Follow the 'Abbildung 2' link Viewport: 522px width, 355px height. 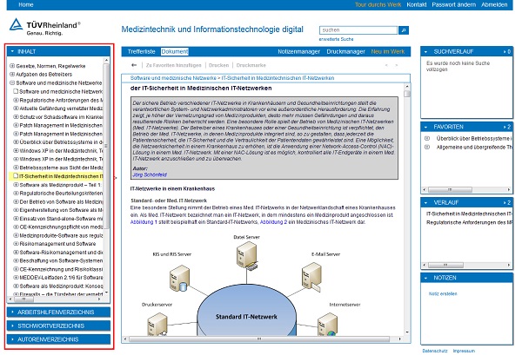(273, 222)
